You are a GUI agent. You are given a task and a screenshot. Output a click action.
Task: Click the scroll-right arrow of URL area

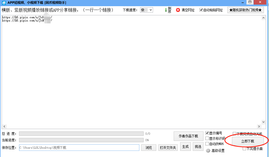coord(259,126)
